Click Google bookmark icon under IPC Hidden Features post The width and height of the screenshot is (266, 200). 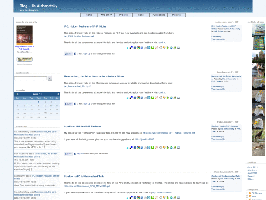[138, 48]
